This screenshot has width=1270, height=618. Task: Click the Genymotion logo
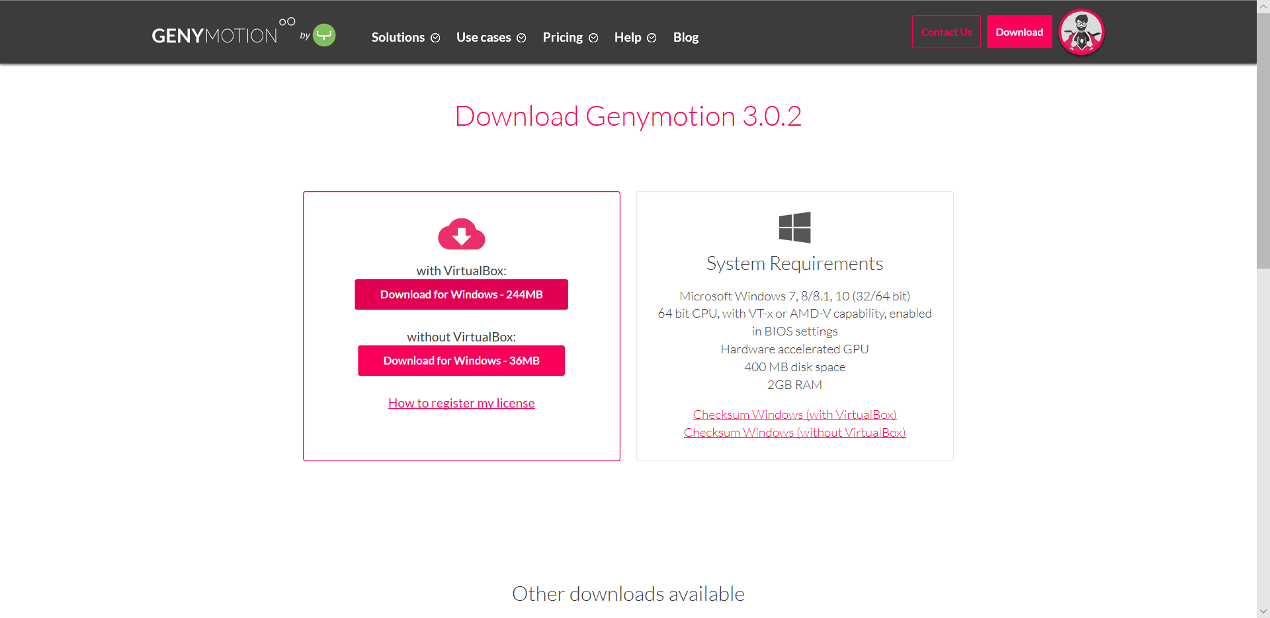224,32
